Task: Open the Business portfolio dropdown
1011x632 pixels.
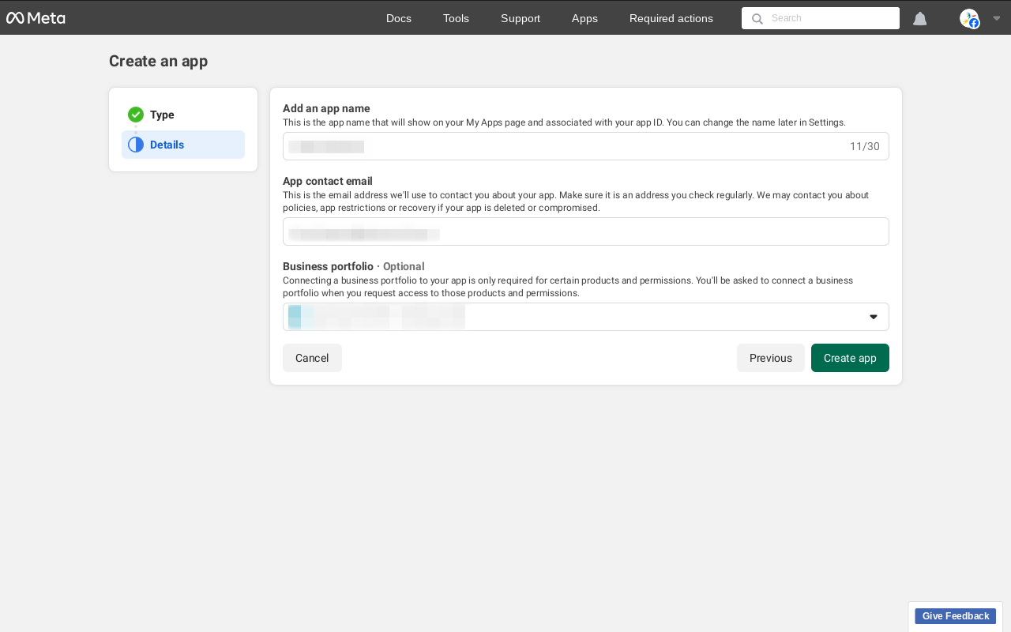Action: (x=586, y=317)
